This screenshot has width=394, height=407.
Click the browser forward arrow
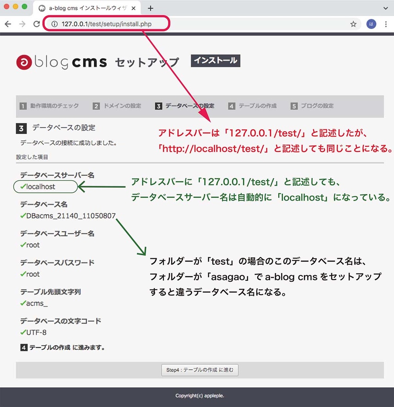coord(22,24)
